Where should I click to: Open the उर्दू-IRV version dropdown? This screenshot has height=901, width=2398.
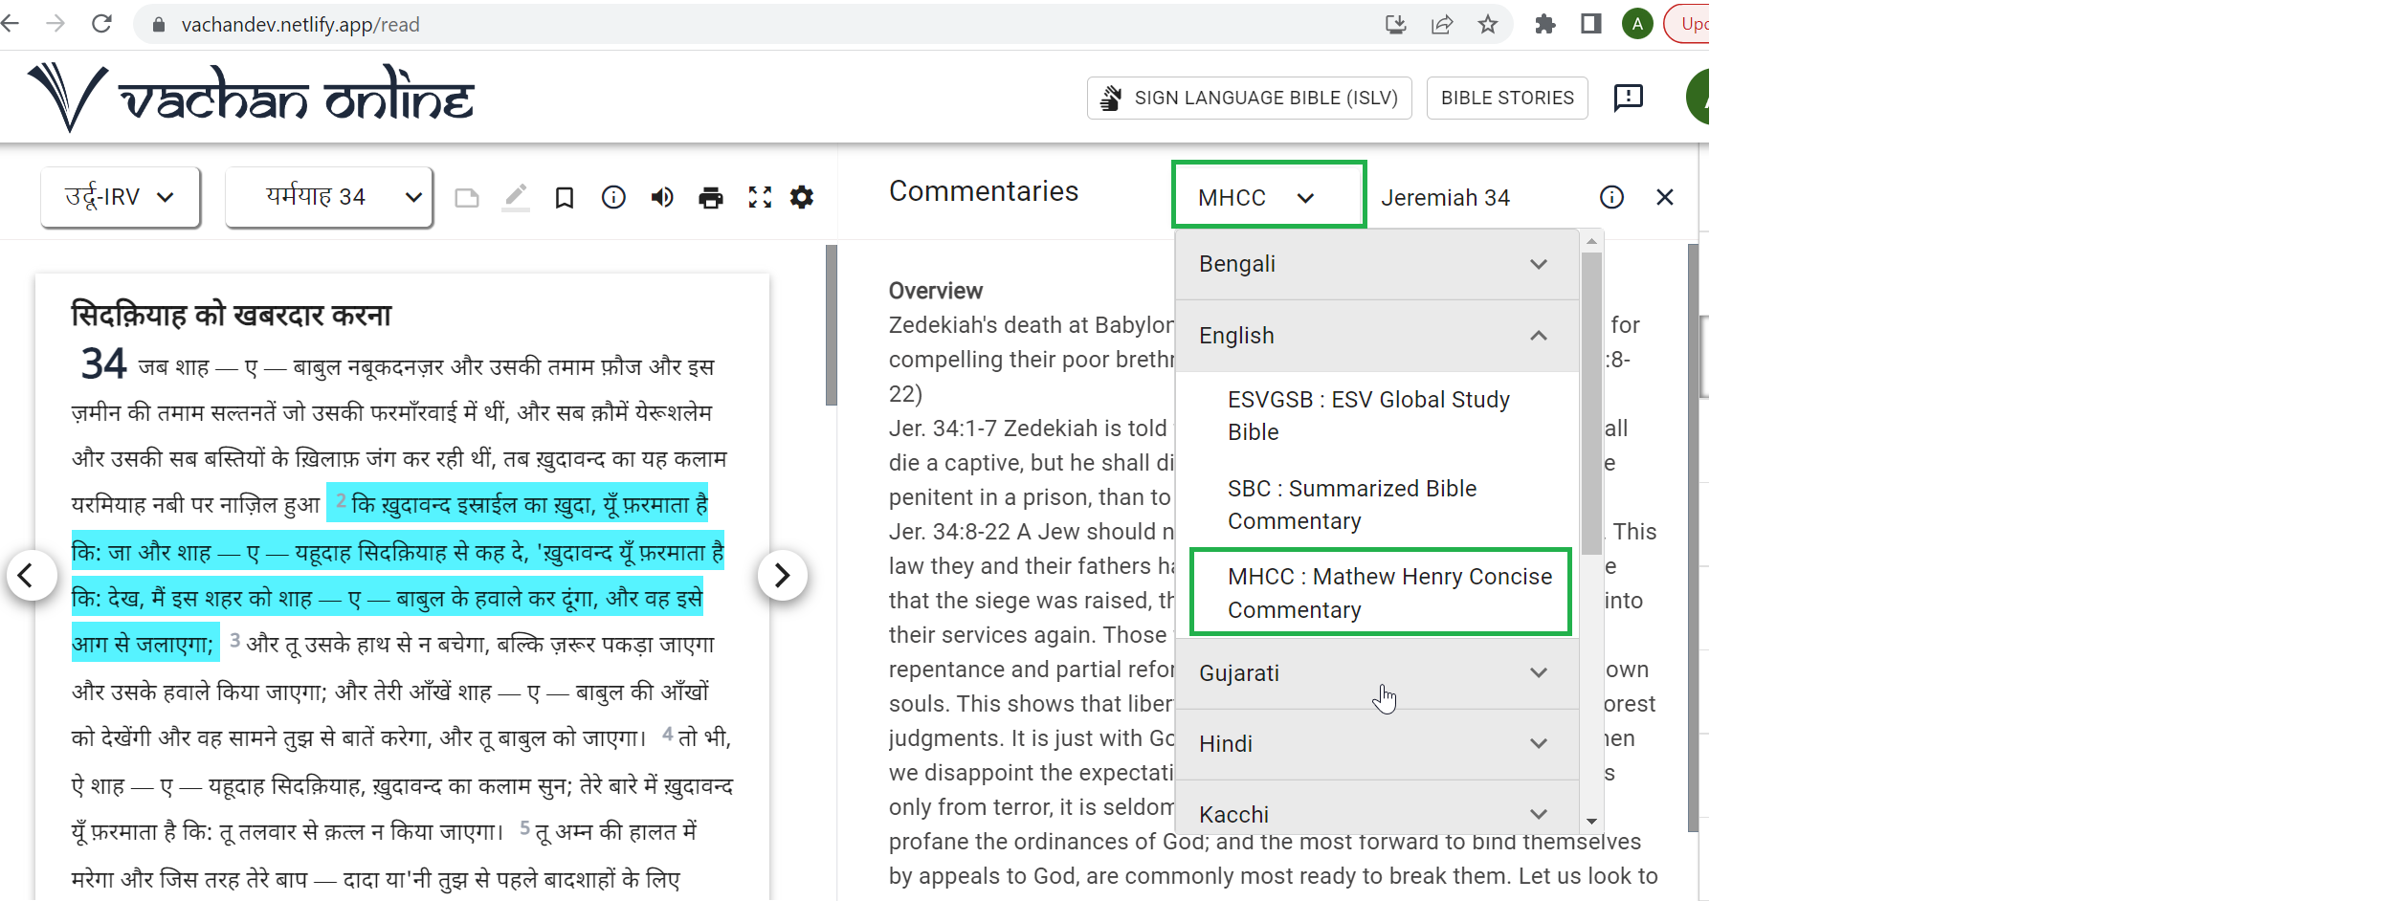click(119, 196)
